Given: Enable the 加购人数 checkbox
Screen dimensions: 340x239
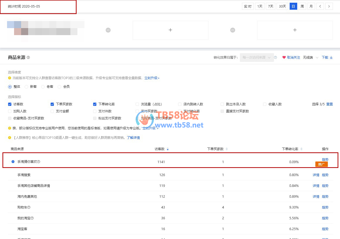Looking at the screenshot, I should [10, 111].
